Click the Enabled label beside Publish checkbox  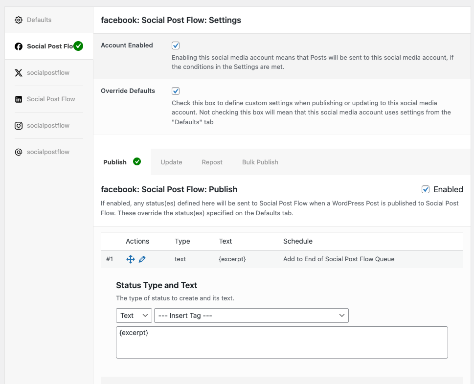pyautogui.click(x=448, y=189)
